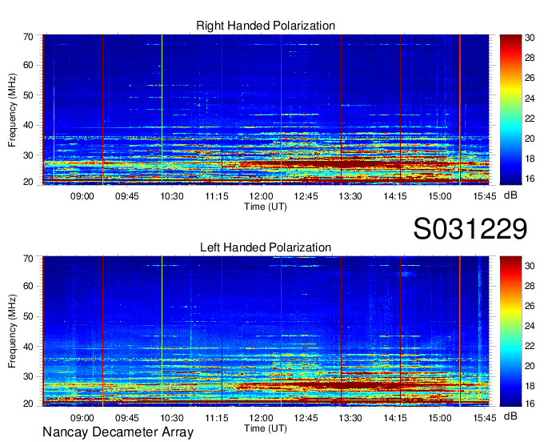Click 16 dB value on Left Handed colorbar
Viewport: 544px width, 442px height.
pos(530,404)
